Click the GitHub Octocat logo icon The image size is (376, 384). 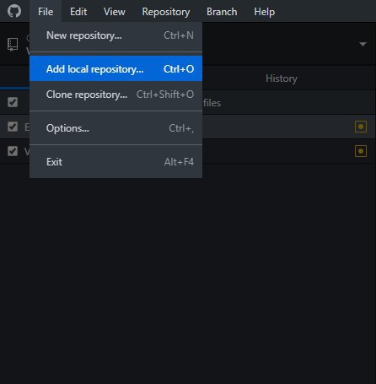tap(14, 11)
